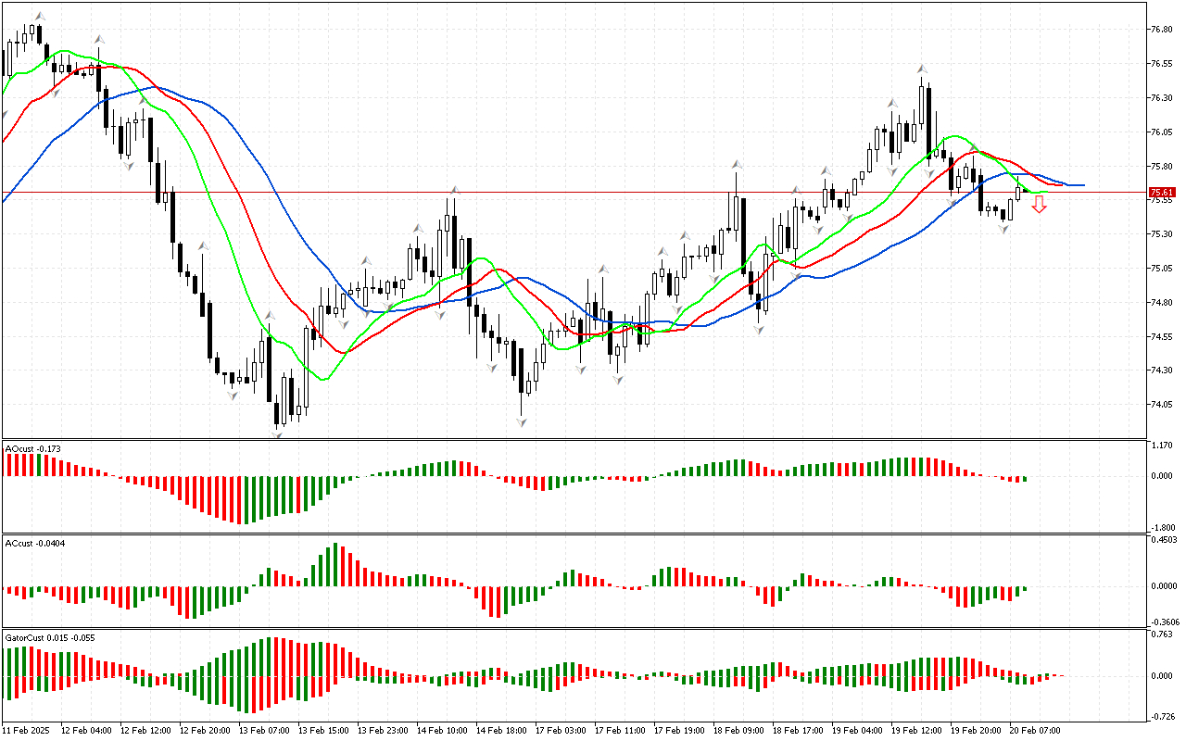Click the 76.80 price axis label
This screenshot has height=741, width=1186.
pos(1161,30)
